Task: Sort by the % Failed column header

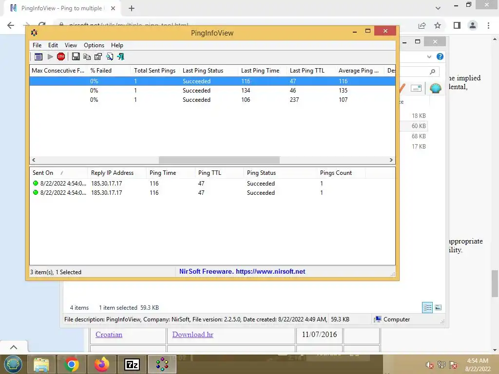Action: (109, 71)
